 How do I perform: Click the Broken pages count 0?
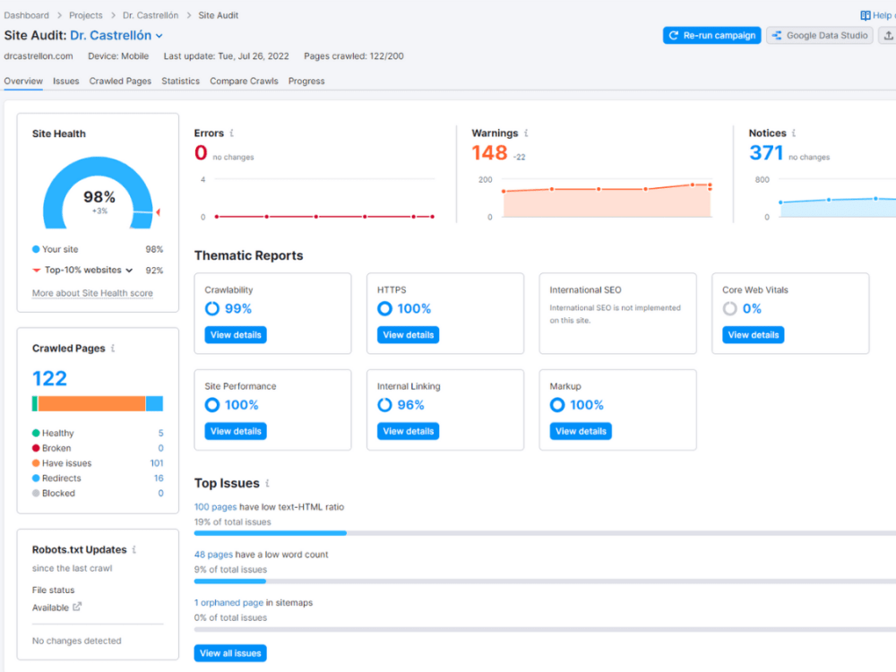pyautogui.click(x=160, y=448)
